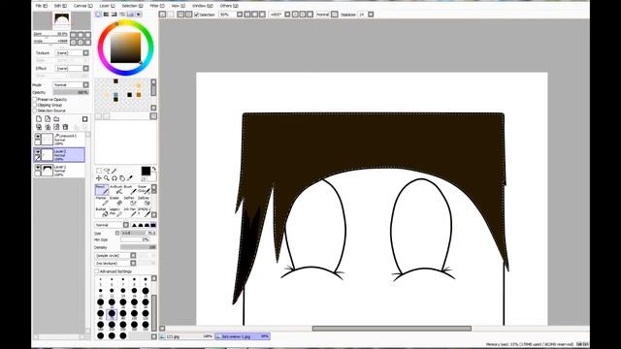The width and height of the screenshot is (621, 349).
Task: Activate the Rotate view tool
Action: (114, 178)
